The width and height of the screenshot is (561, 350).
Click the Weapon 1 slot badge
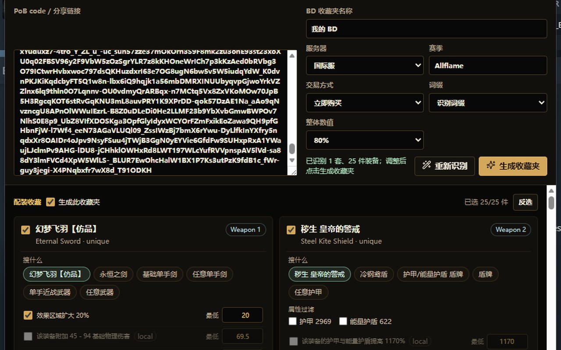click(245, 230)
